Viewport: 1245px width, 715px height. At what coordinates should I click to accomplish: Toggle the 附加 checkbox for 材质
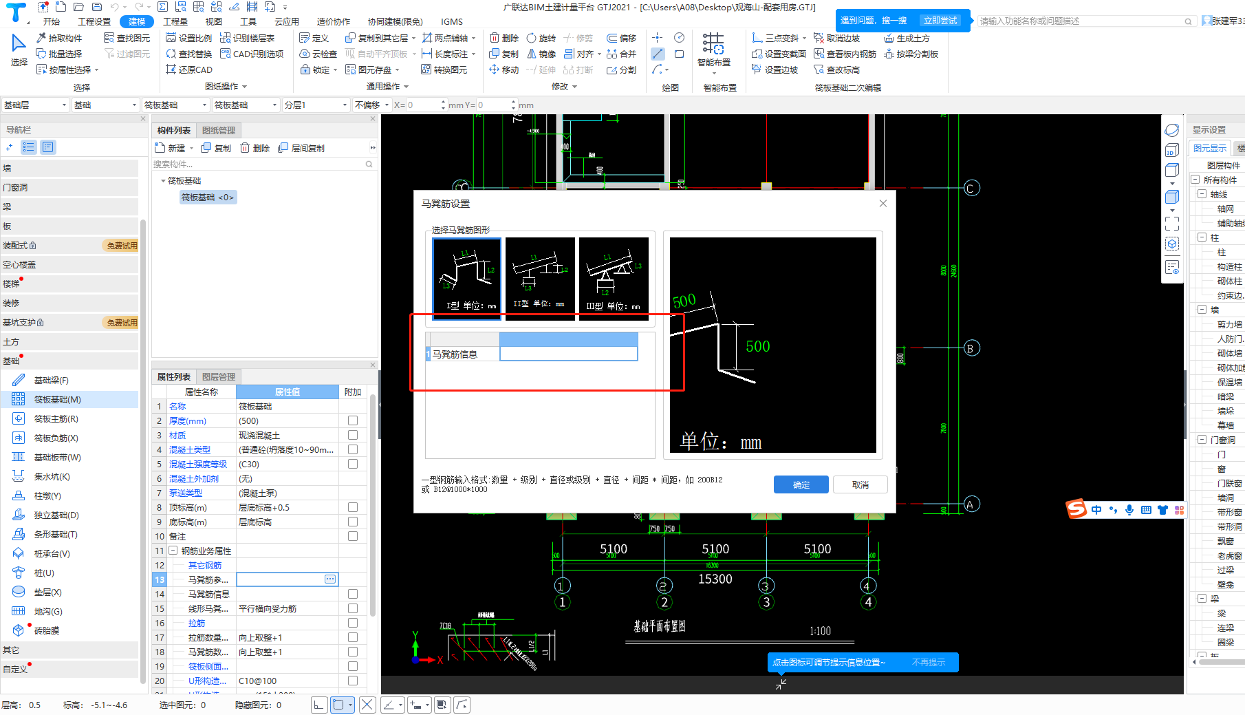tap(353, 435)
